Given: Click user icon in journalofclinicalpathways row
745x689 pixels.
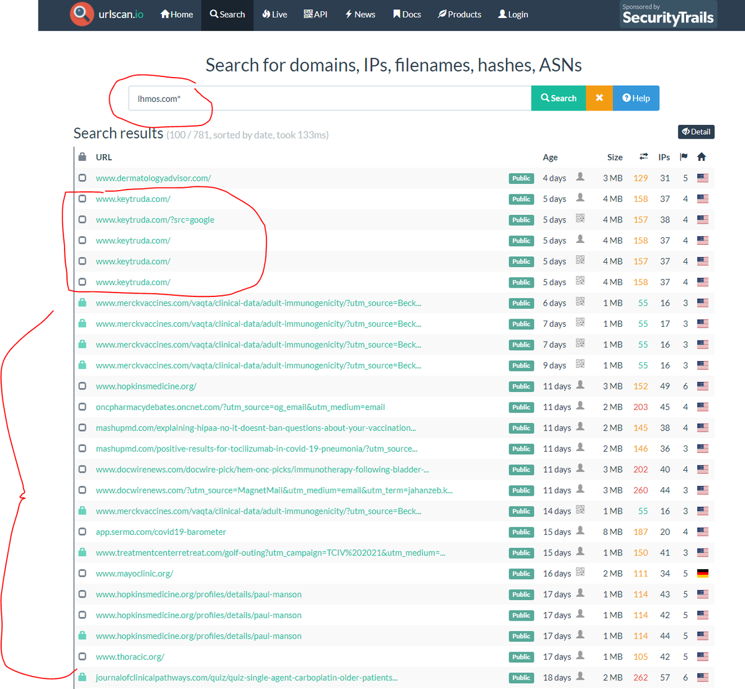Looking at the screenshot, I should click(x=580, y=677).
